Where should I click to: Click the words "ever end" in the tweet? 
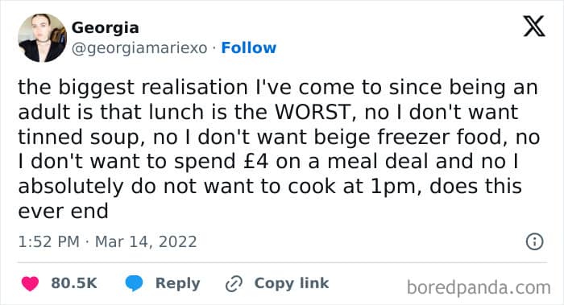tap(63, 211)
